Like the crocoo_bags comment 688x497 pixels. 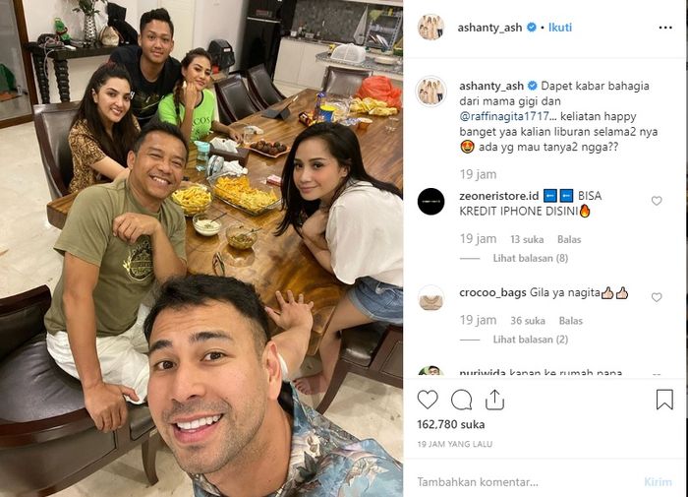coord(657,297)
